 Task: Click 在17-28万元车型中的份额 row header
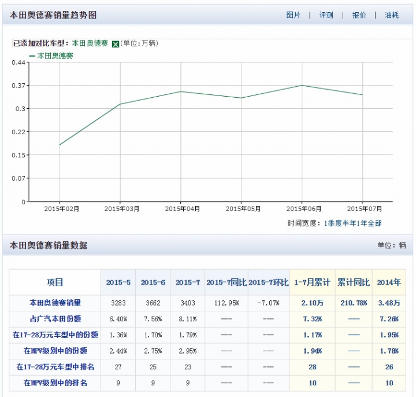[55, 335]
